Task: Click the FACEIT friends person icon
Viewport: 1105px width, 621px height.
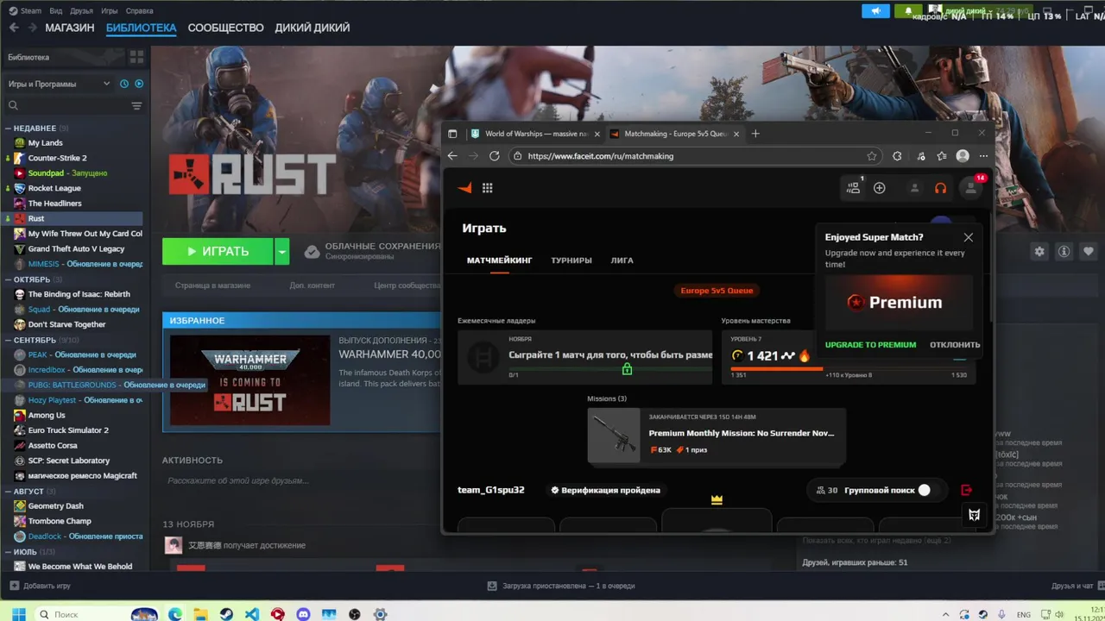Action: [x=914, y=188]
